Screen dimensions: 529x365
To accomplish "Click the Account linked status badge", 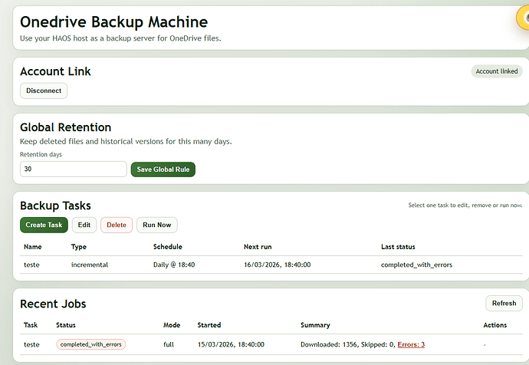I will (497, 71).
